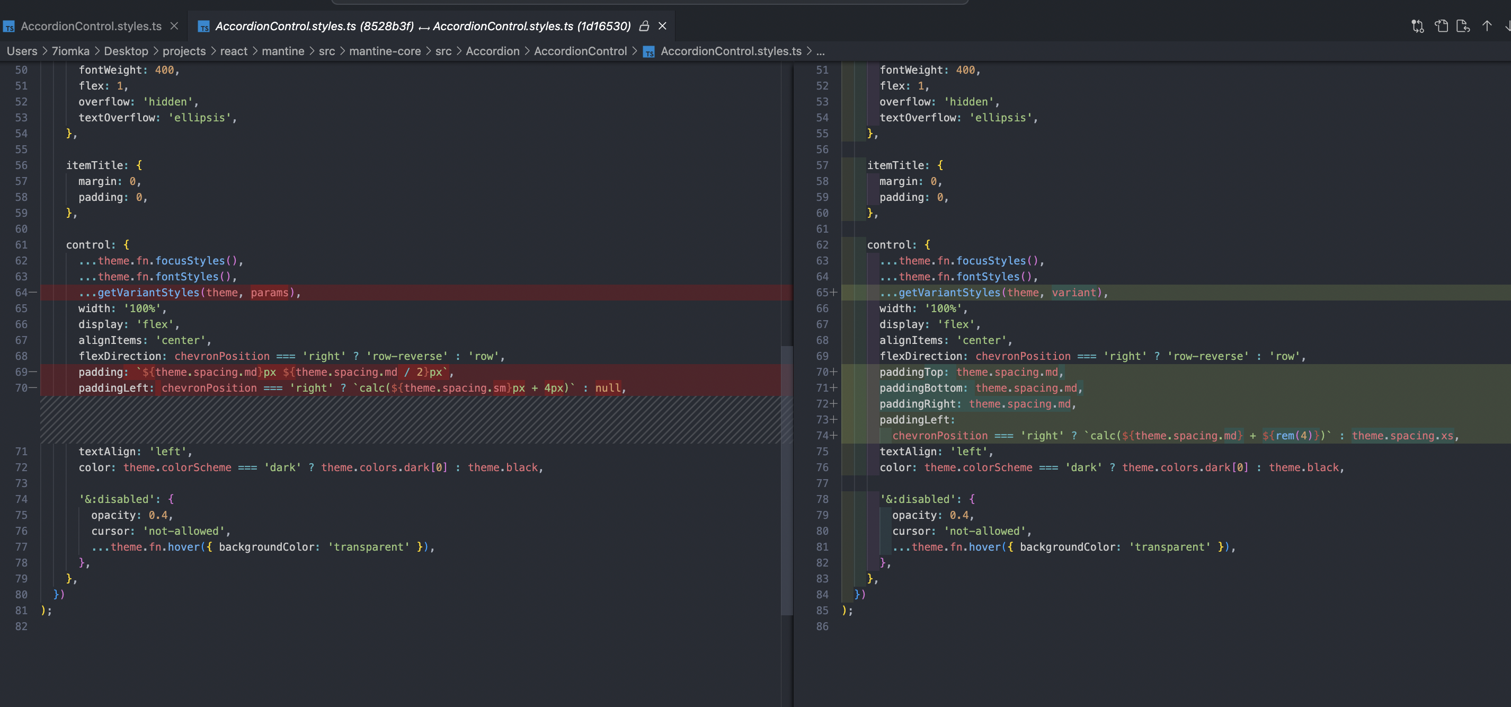Click the middle vertical scrollbar of left pane
Viewport: 1511px width, 707px height.
(x=787, y=480)
